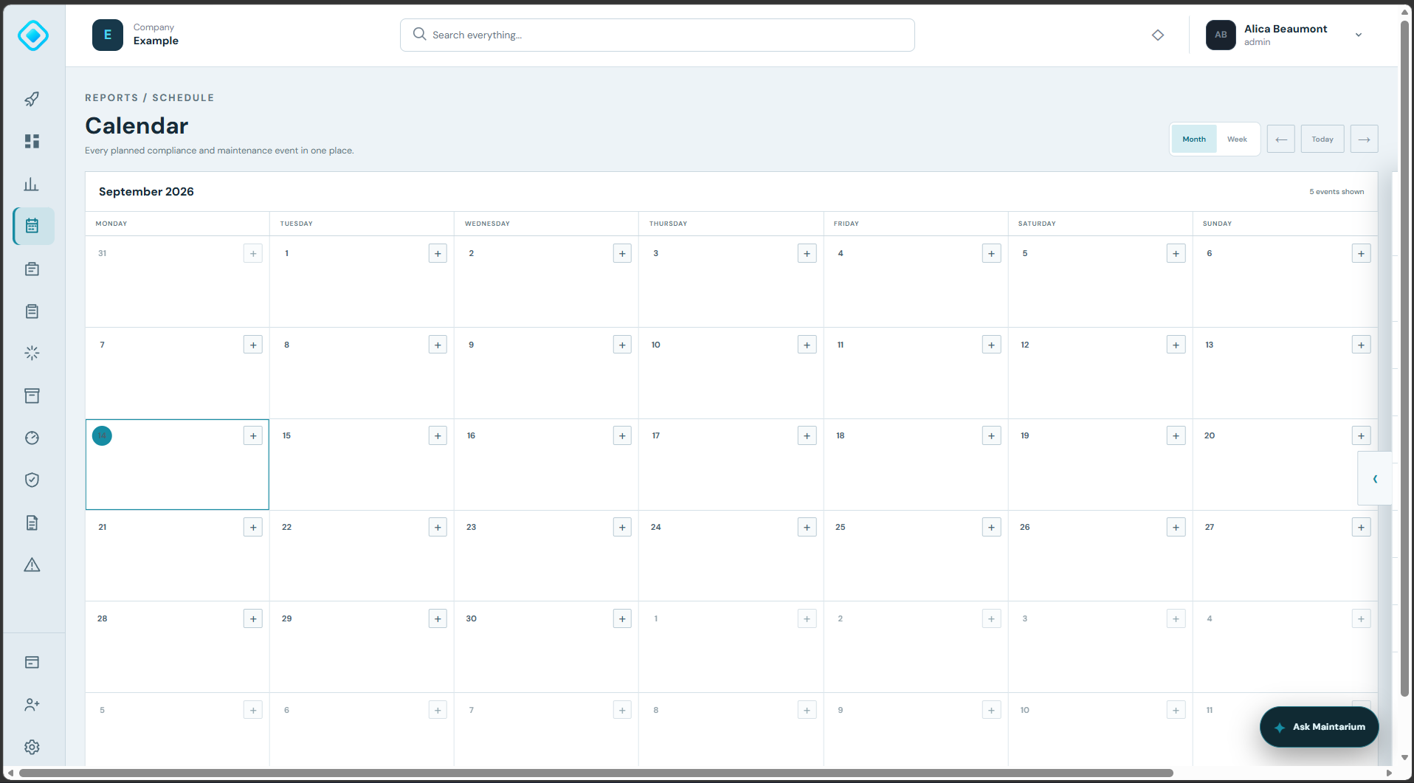Viewport: 1414px width, 783px height.
Task: Add event on September 6
Action: [x=1362, y=253]
